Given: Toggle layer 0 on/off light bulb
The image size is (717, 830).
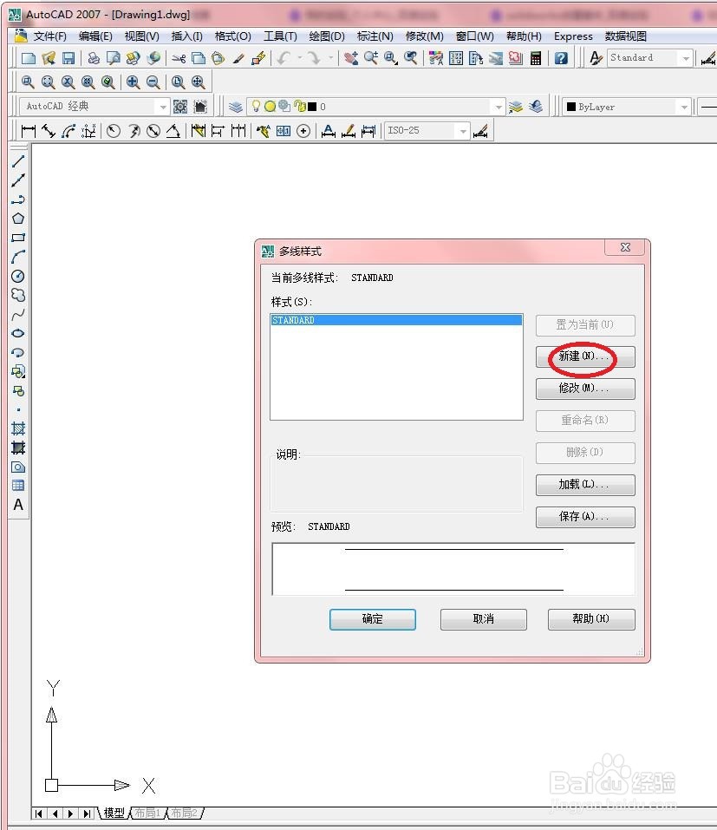Looking at the screenshot, I should coord(256,106).
